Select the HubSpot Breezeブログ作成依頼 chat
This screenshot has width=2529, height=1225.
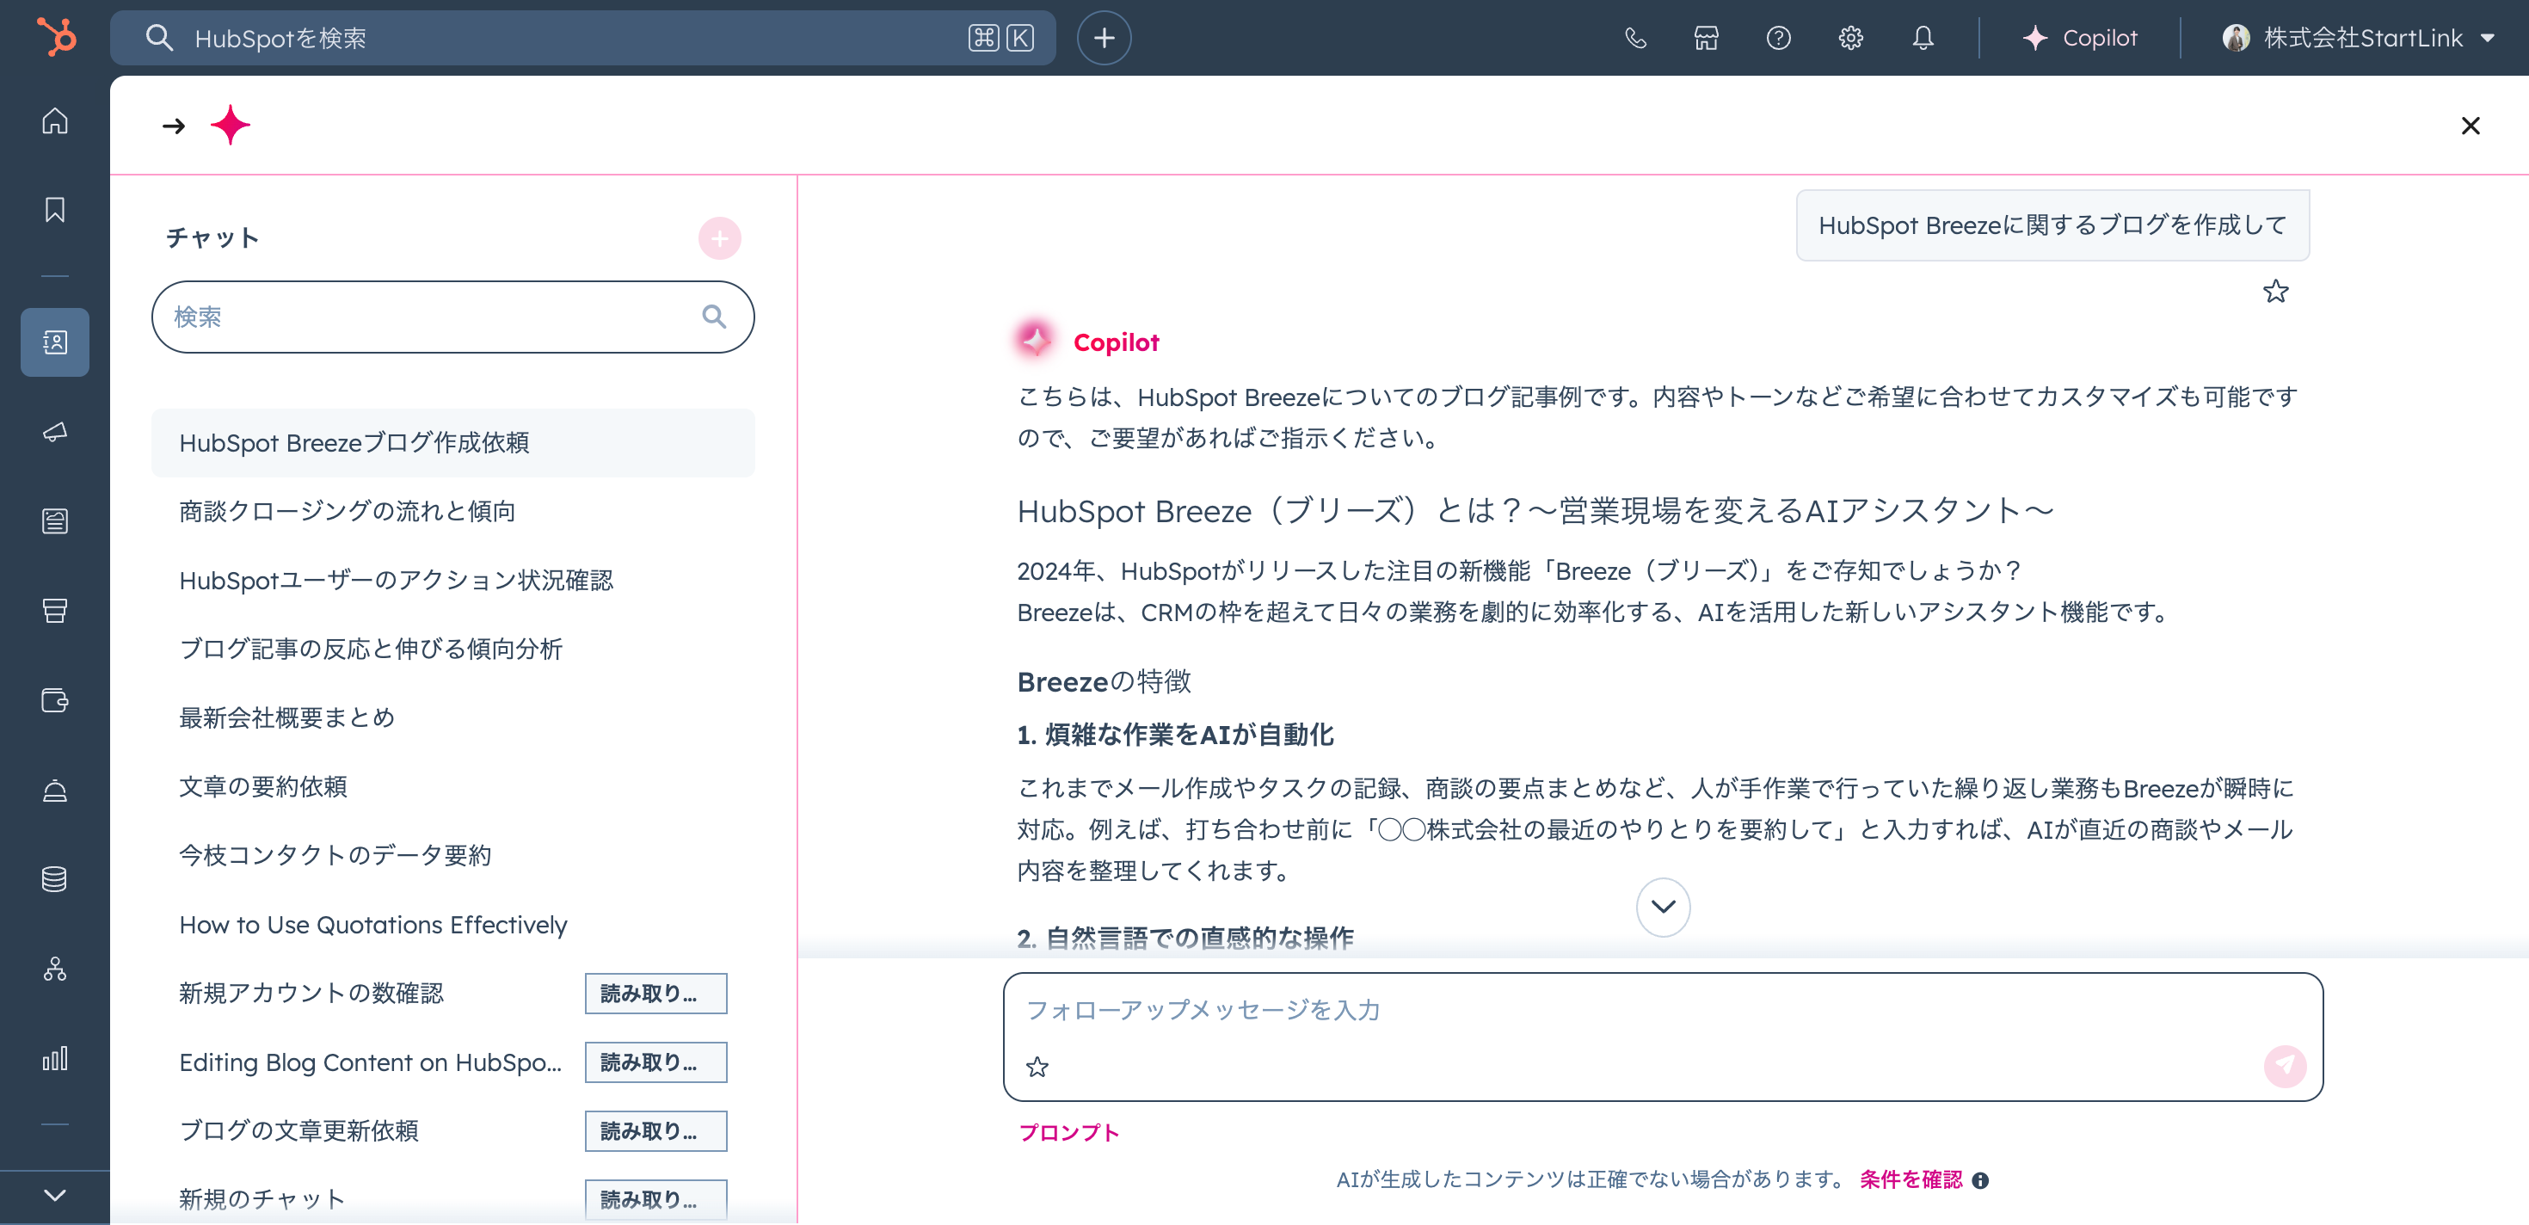pos(354,443)
